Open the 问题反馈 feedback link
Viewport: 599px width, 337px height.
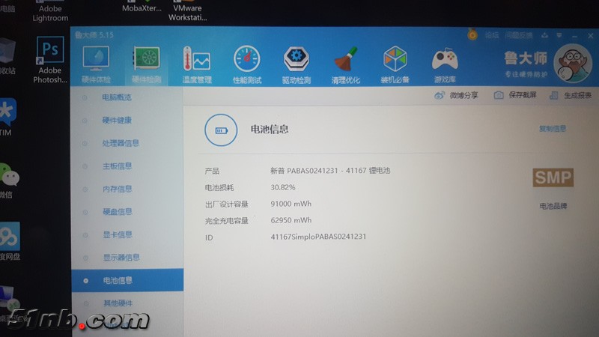click(x=519, y=35)
